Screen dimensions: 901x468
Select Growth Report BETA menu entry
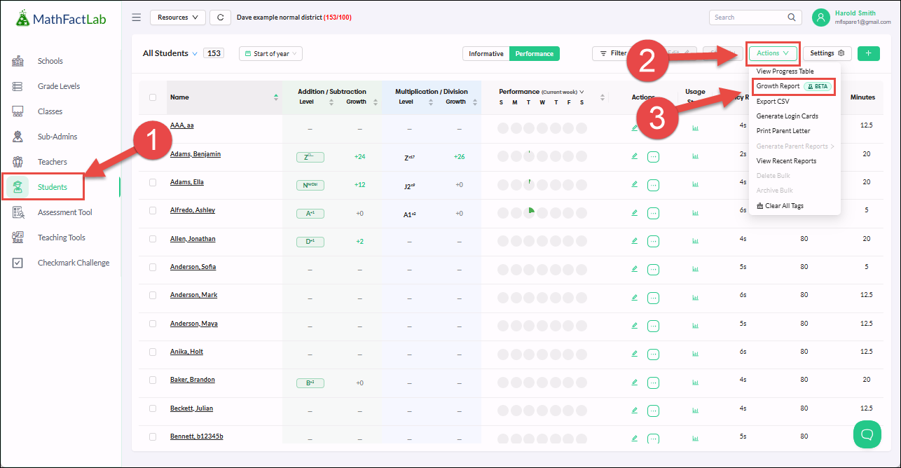click(x=794, y=86)
